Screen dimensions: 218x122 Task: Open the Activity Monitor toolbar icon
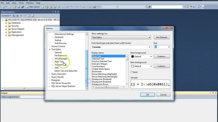(94, 7)
